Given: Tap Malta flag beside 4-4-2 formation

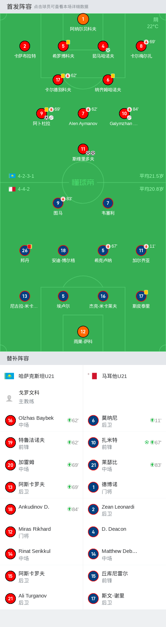Looking at the screenshot, I should pos(12,189).
